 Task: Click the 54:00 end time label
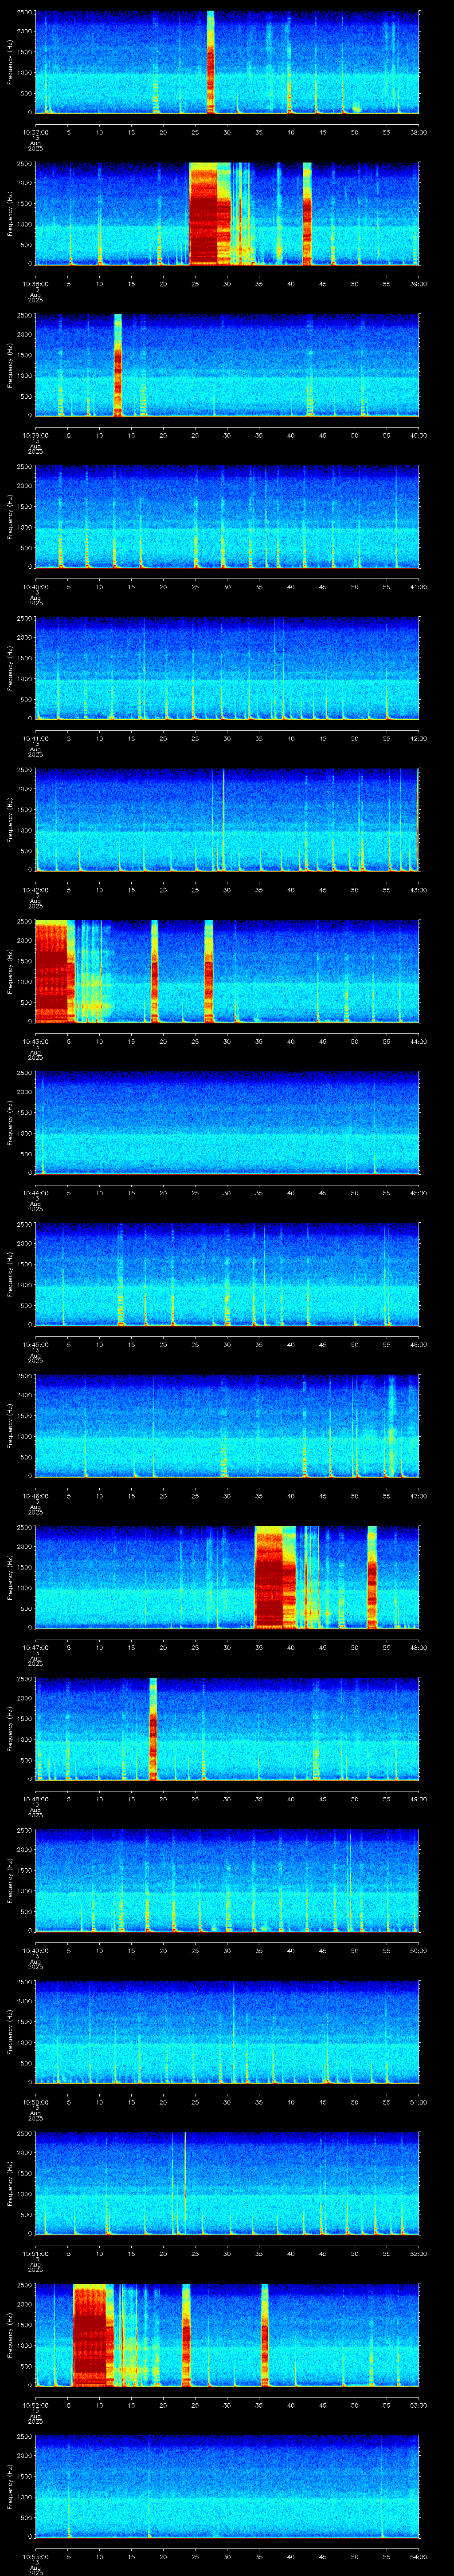point(418,2556)
